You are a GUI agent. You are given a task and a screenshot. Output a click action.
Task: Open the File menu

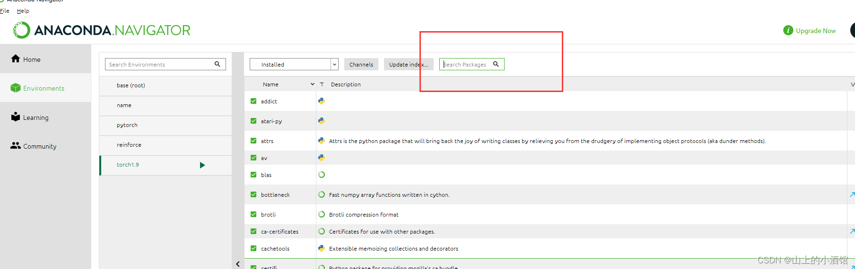(x=5, y=11)
